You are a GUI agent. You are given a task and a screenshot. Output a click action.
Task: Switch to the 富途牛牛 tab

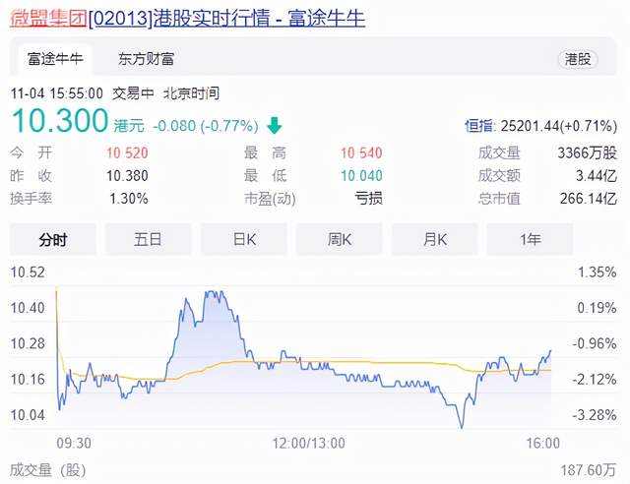(x=55, y=59)
